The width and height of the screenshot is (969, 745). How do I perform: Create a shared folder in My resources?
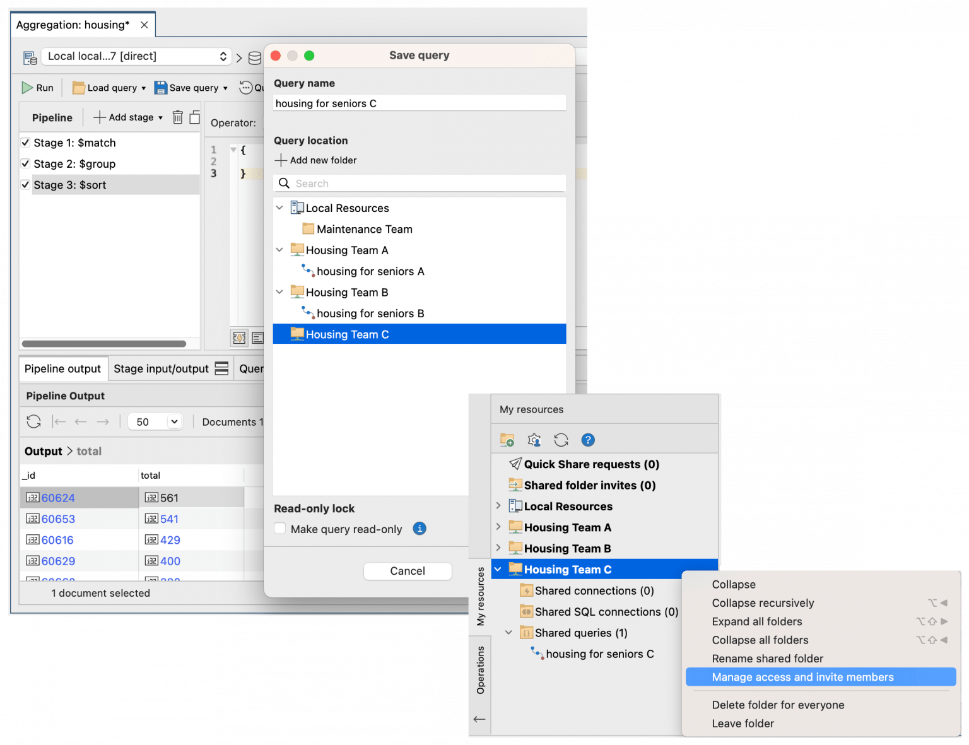coord(507,440)
